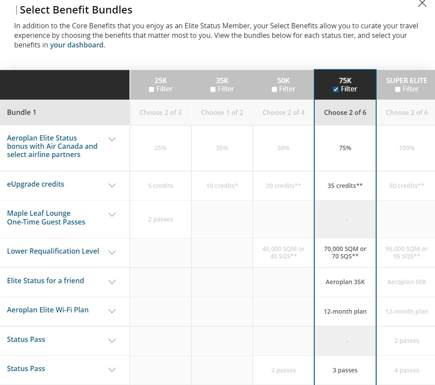Enable the 25K Filter checkbox

point(151,90)
